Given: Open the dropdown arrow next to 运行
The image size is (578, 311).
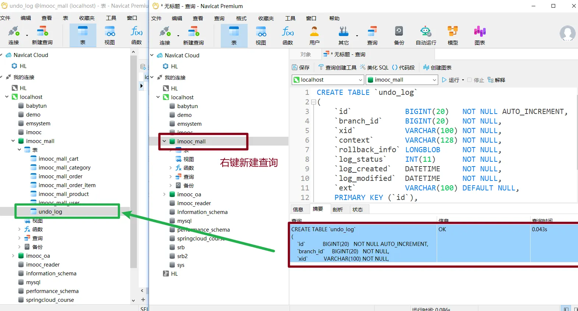Looking at the screenshot, I should [x=463, y=80].
